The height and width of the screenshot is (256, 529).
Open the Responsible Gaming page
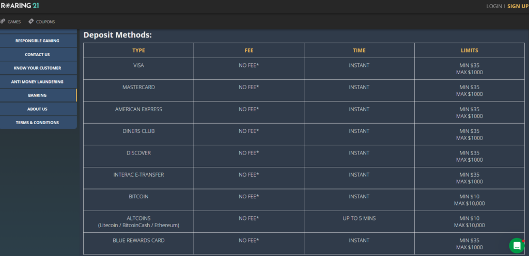click(38, 41)
